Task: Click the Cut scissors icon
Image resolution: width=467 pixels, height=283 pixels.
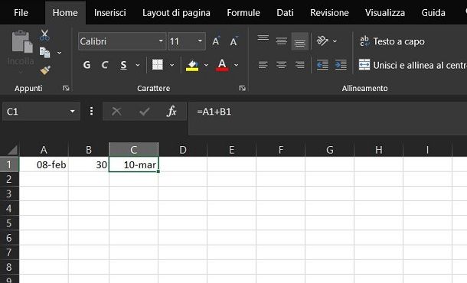Action: (x=44, y=35)
